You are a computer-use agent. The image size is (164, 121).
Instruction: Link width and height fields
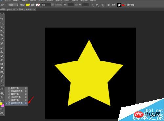[x=76, y=5]
